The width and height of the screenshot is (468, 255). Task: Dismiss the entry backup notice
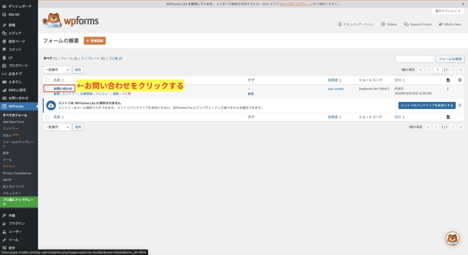click(x=460, y=105)
